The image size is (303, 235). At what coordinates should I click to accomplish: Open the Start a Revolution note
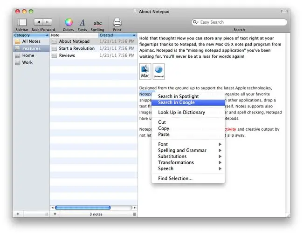click(x=94, y=48)
